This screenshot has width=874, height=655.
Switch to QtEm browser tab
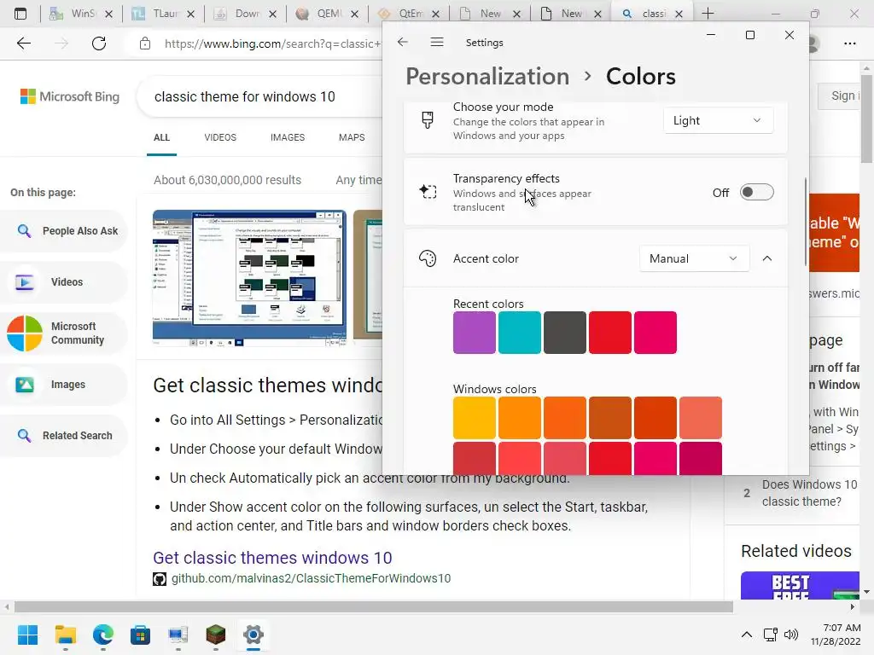tap(409, 14)
